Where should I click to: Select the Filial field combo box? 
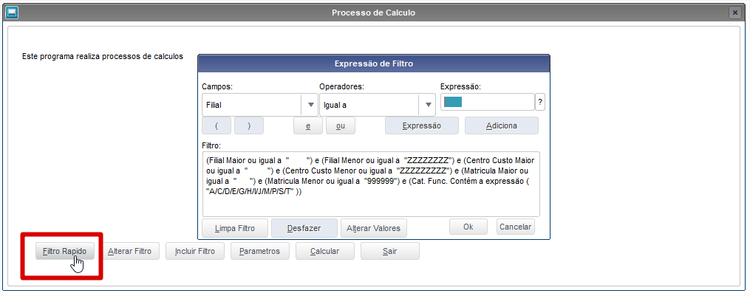tap(260, 105)
